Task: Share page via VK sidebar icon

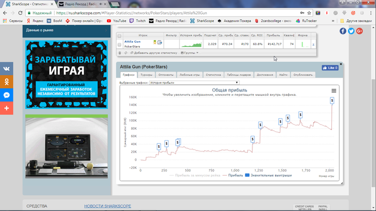Action: [6, 69]
